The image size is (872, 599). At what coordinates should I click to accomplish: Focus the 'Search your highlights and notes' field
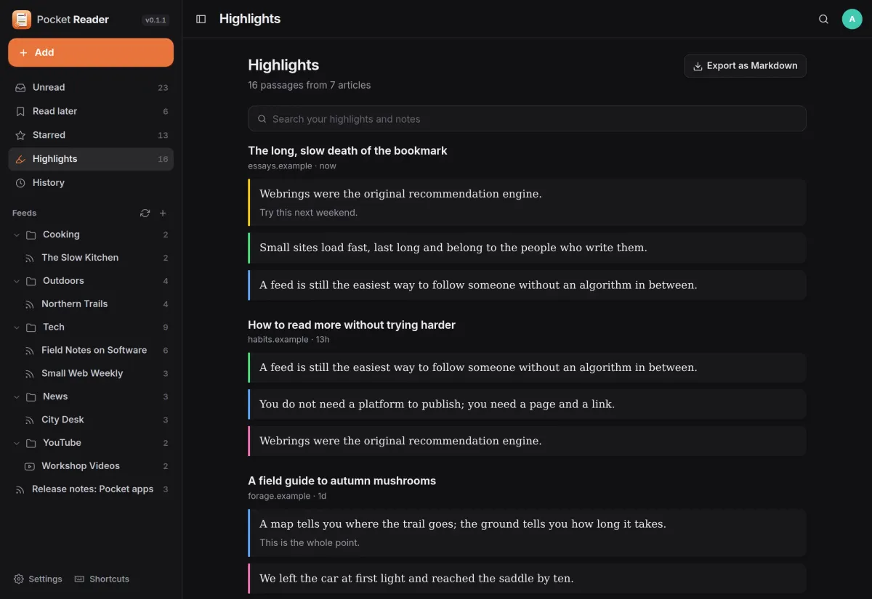pos(527,119)
